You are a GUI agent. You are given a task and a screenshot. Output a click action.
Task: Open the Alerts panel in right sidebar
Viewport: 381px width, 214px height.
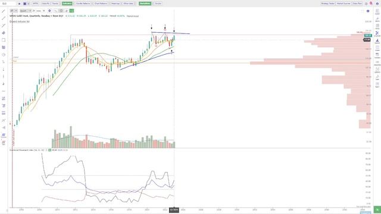(x=377, y=19)
